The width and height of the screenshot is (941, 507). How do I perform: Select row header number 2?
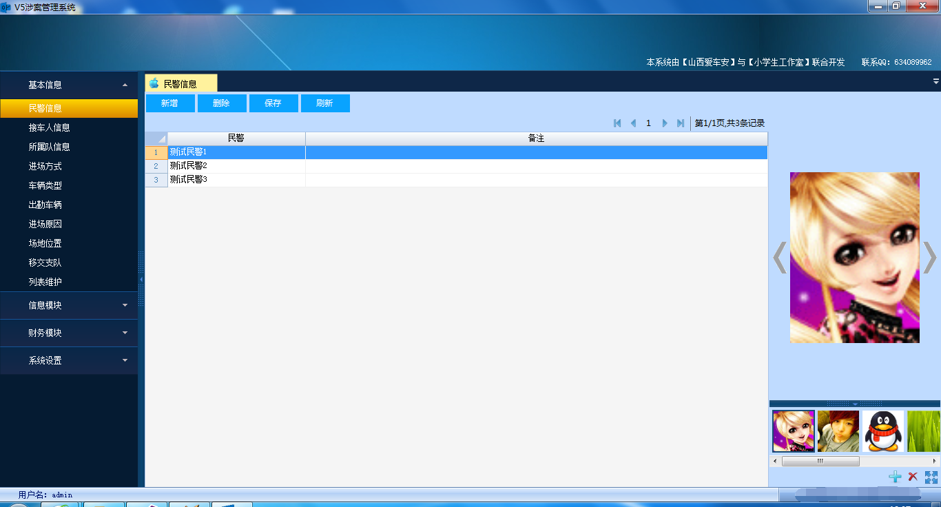coord(156,166)
